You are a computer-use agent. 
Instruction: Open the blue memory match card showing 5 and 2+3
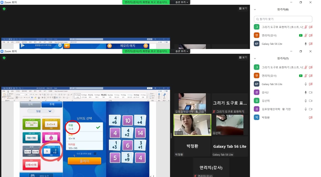(x=51, y=151)
